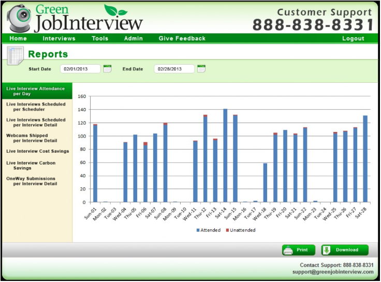Click the Sun-15 x-axis label
This screenshot has width=381, height=282.
pos(230,214)
